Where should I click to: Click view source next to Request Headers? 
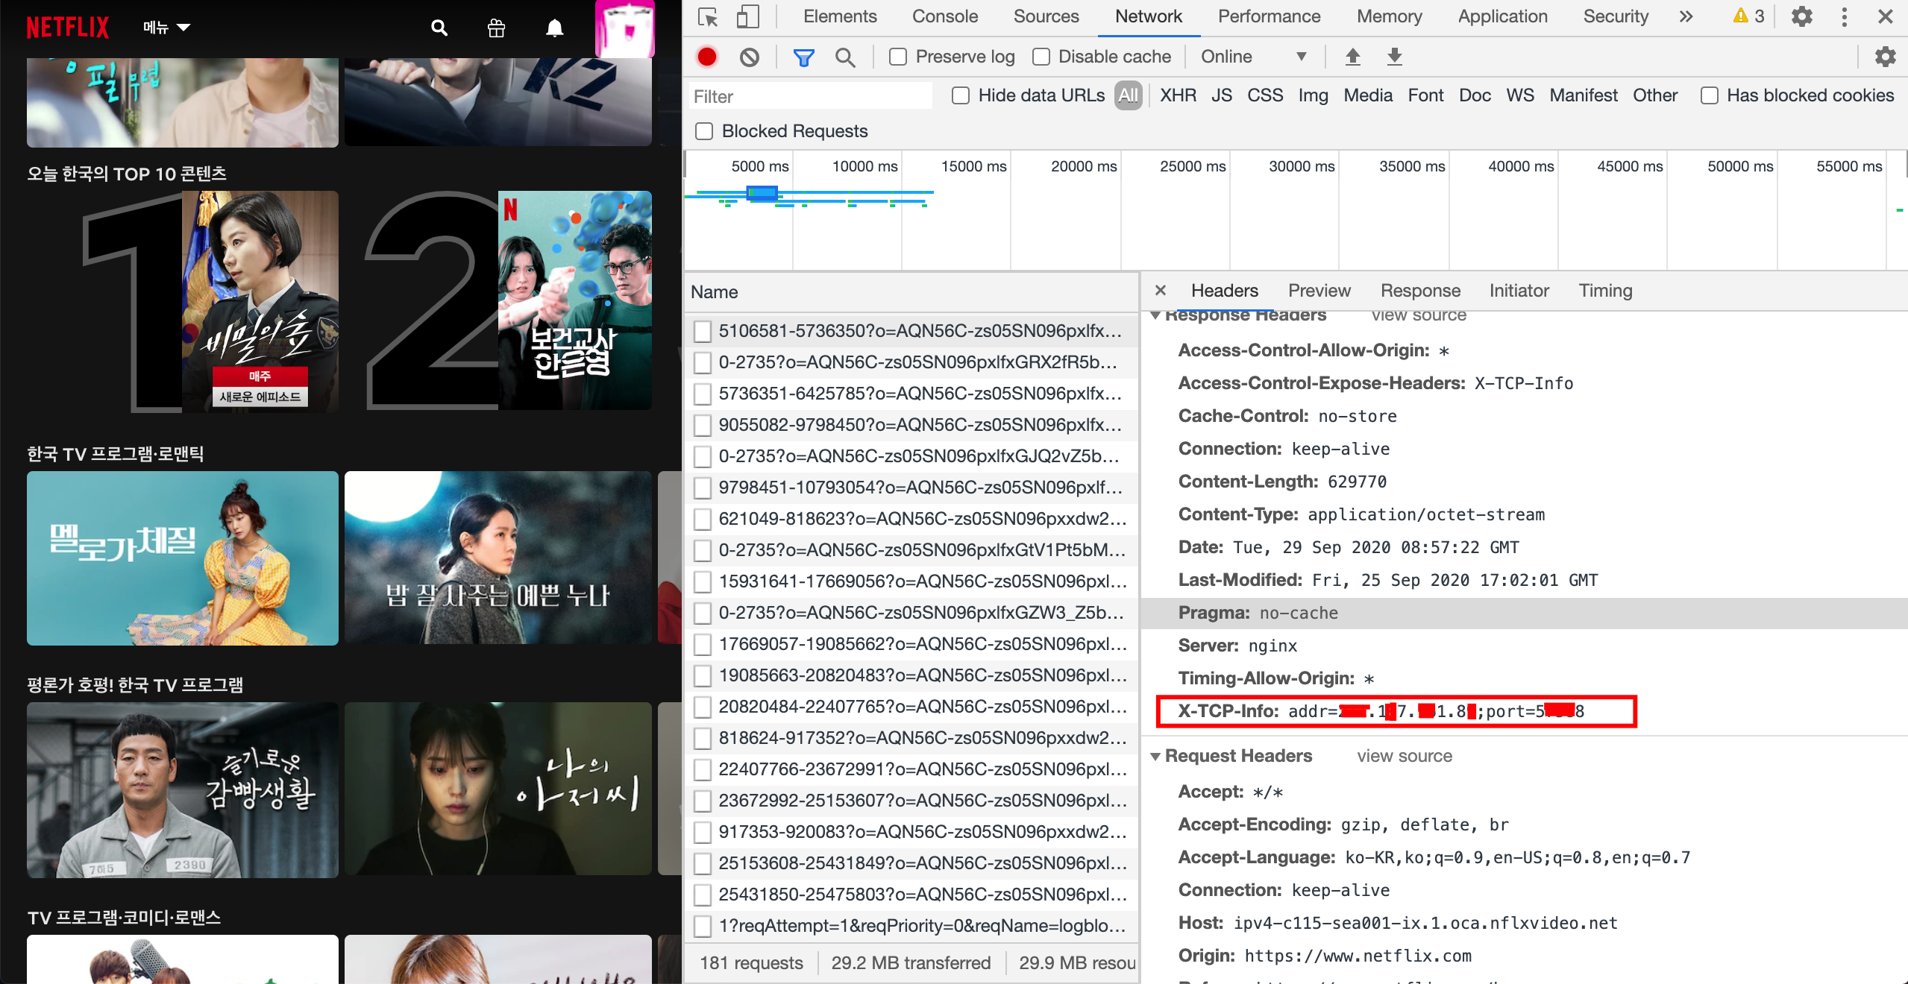(1404, 756)
